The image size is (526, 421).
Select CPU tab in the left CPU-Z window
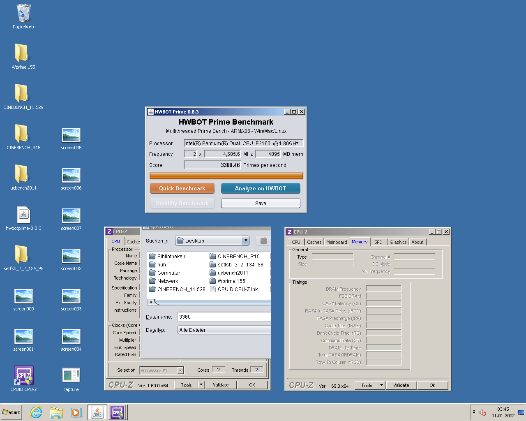click(115, 241)
